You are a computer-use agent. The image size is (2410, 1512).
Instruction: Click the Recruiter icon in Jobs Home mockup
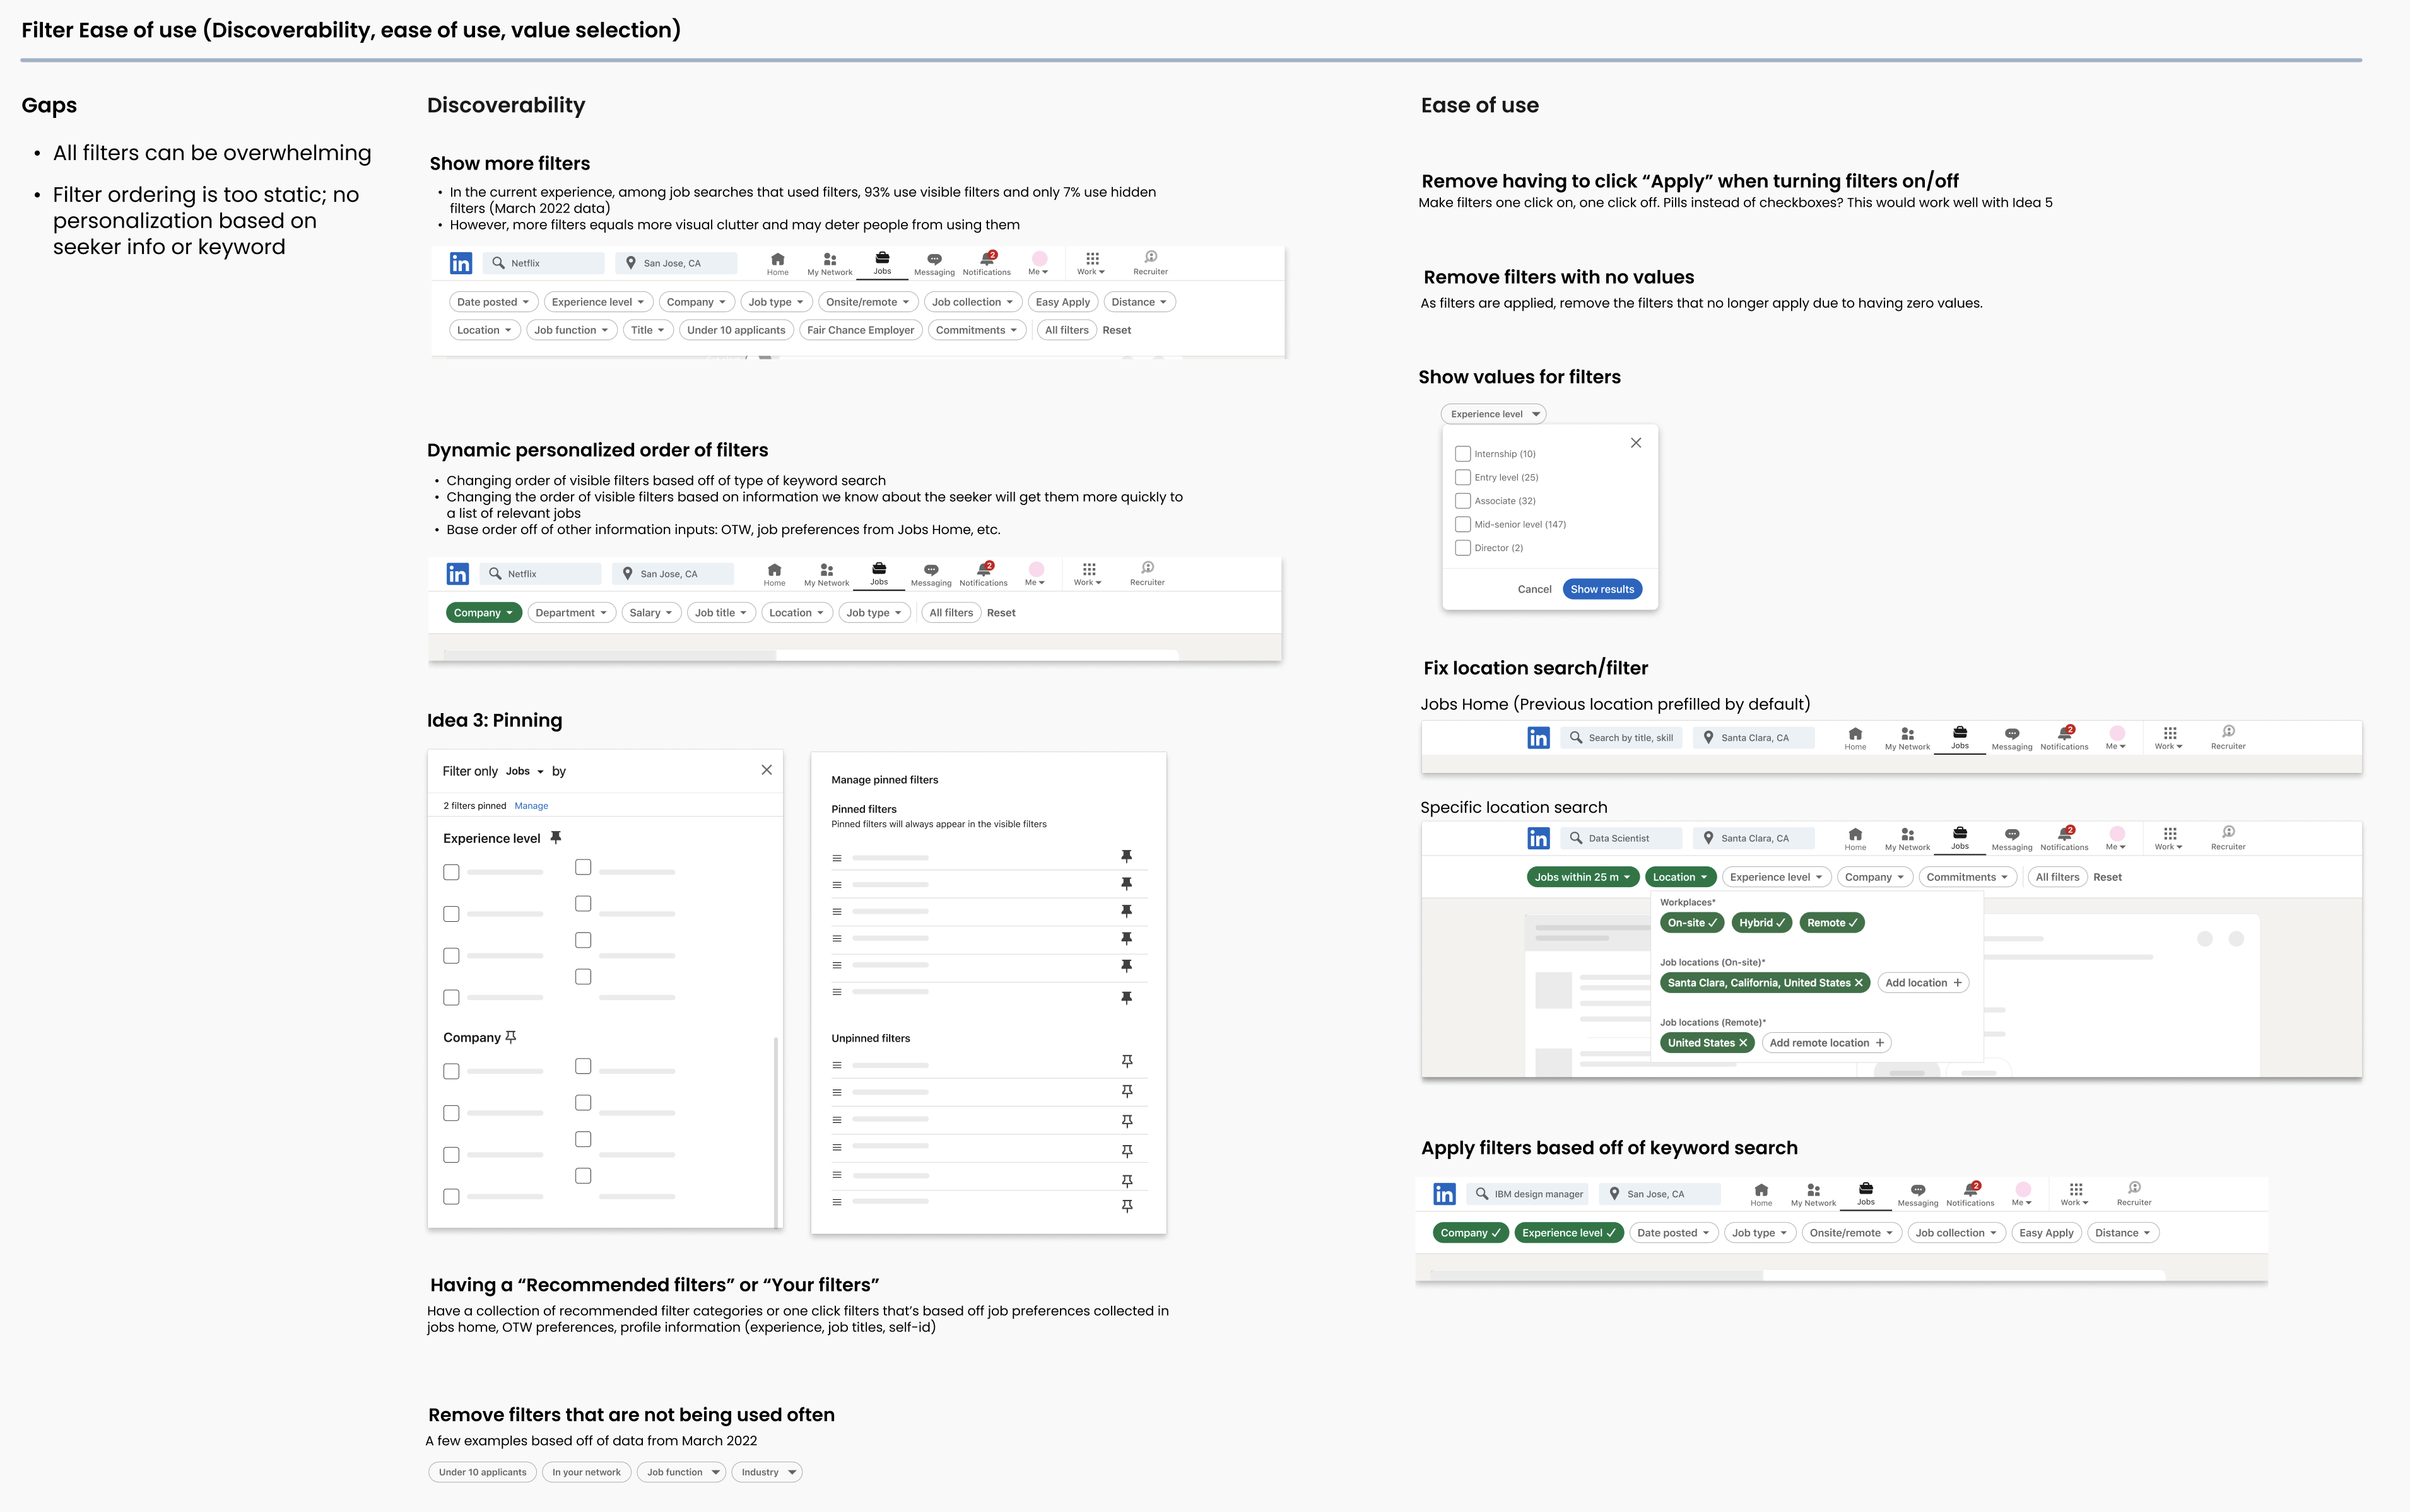tap(2228, 732)
